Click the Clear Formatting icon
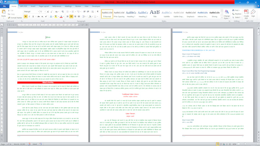The image size is (260, 146). click(x=62, y=12)
